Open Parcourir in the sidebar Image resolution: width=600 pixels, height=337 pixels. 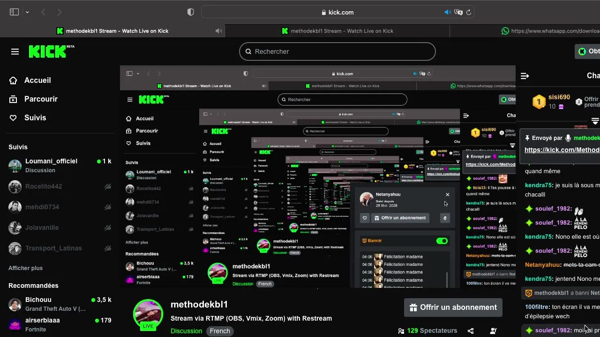[33, 99]
